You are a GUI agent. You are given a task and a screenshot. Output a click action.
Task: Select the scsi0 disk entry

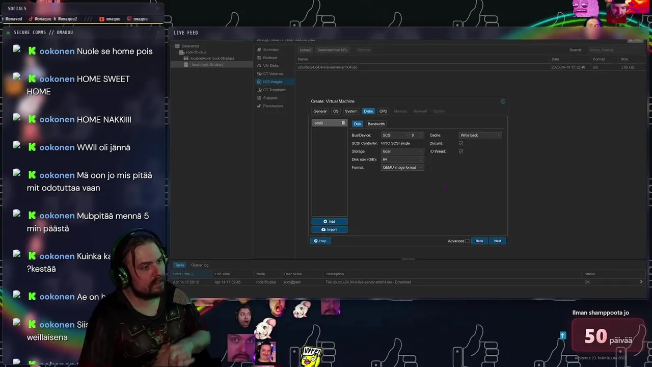point(329,123)
